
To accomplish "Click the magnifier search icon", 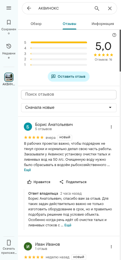I will pyautogui.click(x=97, y=8).
